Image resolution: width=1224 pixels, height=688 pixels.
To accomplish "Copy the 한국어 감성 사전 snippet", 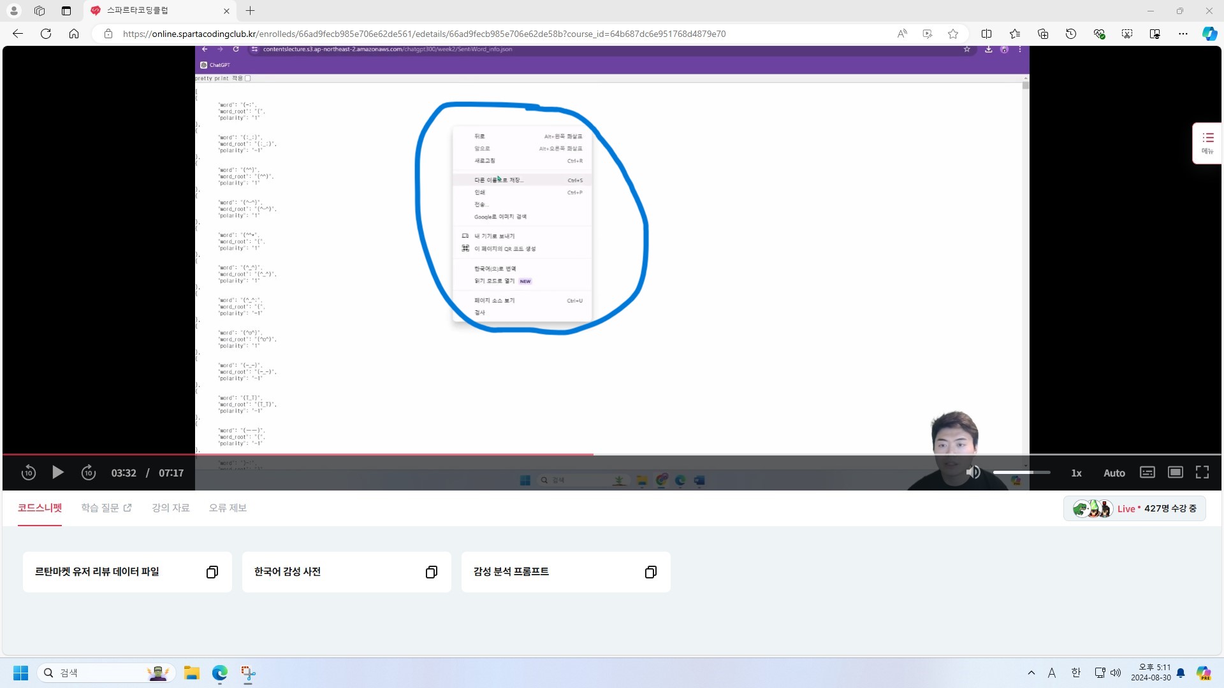I will pyautogui.click(x=432, y=572).
